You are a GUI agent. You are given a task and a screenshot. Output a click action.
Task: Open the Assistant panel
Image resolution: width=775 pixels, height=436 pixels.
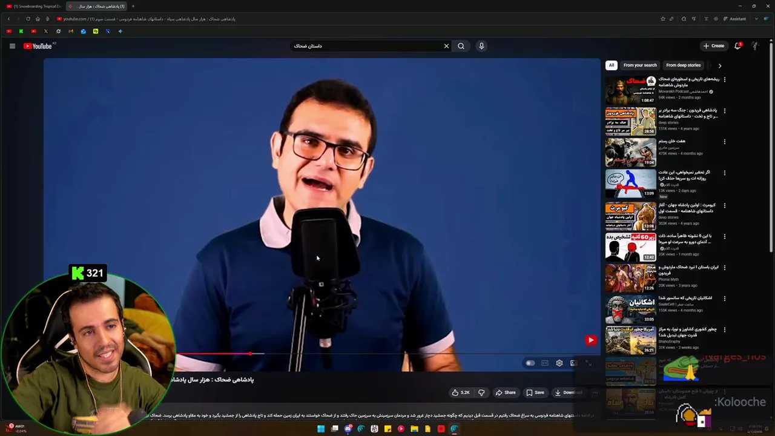(735, 19)
